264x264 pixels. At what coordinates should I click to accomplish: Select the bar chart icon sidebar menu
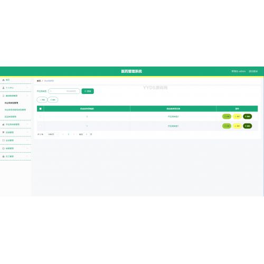click(15, 125)
